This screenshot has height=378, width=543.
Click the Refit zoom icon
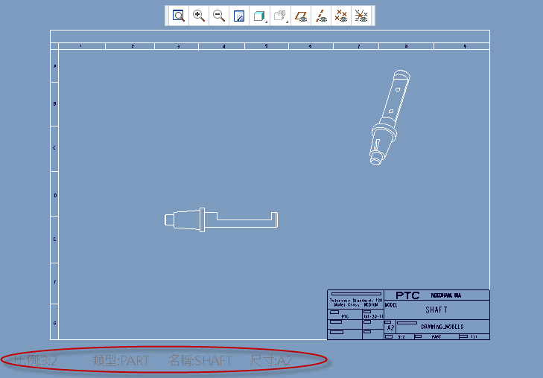point(179,16)
